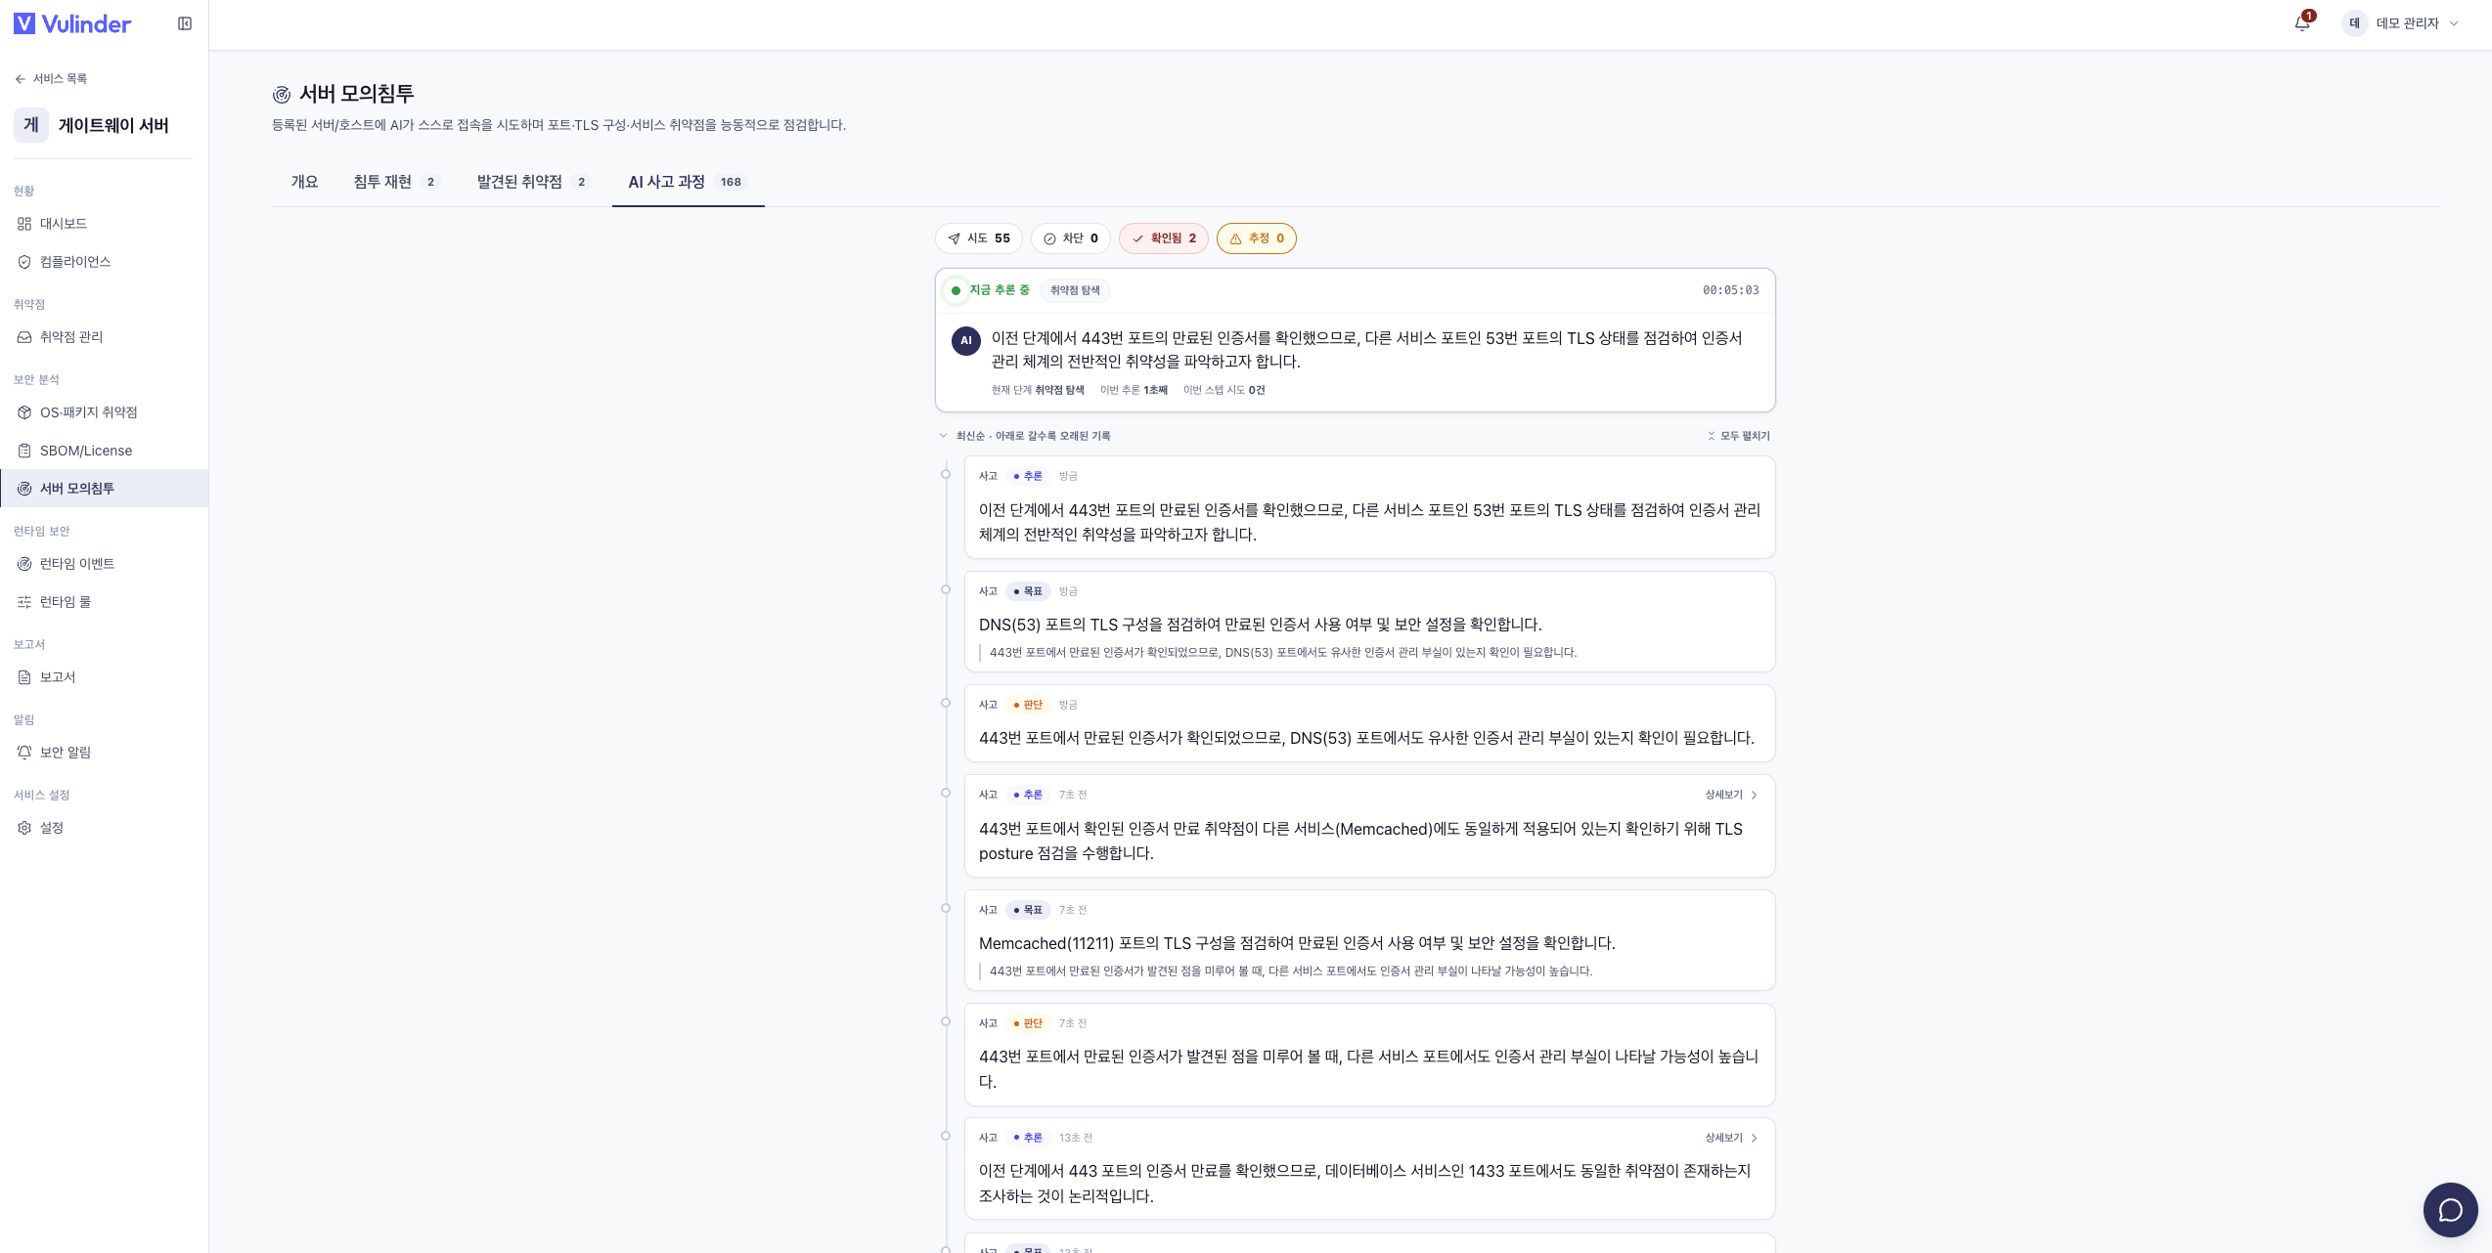Image resolution: width=2492 pixels, height=1253 pixels.
Task: Open 상세보기 on the 1433 포트 추론 entry
Action: pos(1731,1138)
